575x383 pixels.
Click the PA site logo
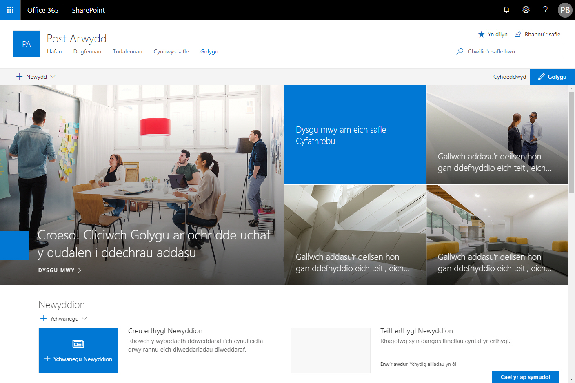(x=27, y=44)
